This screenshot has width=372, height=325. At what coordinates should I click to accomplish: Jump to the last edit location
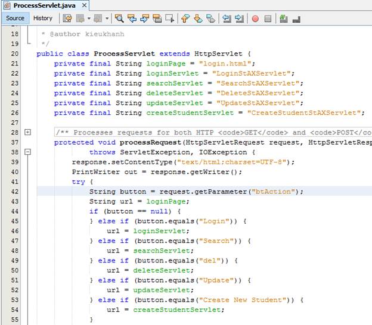click(67, 18)
